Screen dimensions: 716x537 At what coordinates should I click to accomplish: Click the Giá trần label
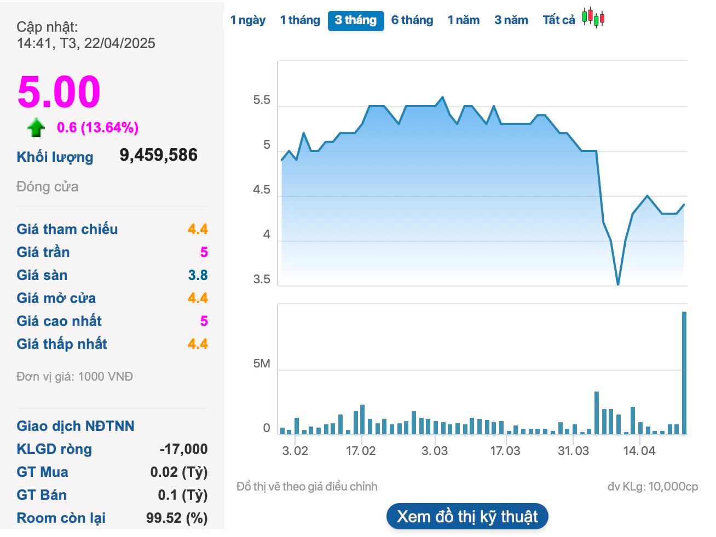(43, 252)
